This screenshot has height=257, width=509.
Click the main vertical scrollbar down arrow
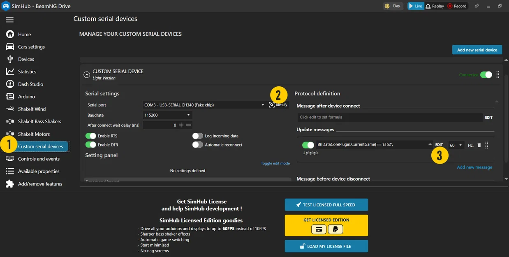(x=506, y=179)
